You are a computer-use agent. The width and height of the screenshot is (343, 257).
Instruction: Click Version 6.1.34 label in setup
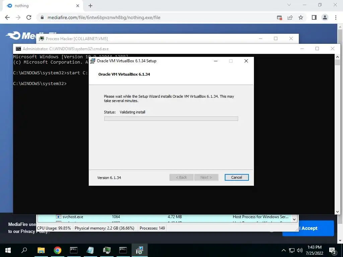[109, 178]
